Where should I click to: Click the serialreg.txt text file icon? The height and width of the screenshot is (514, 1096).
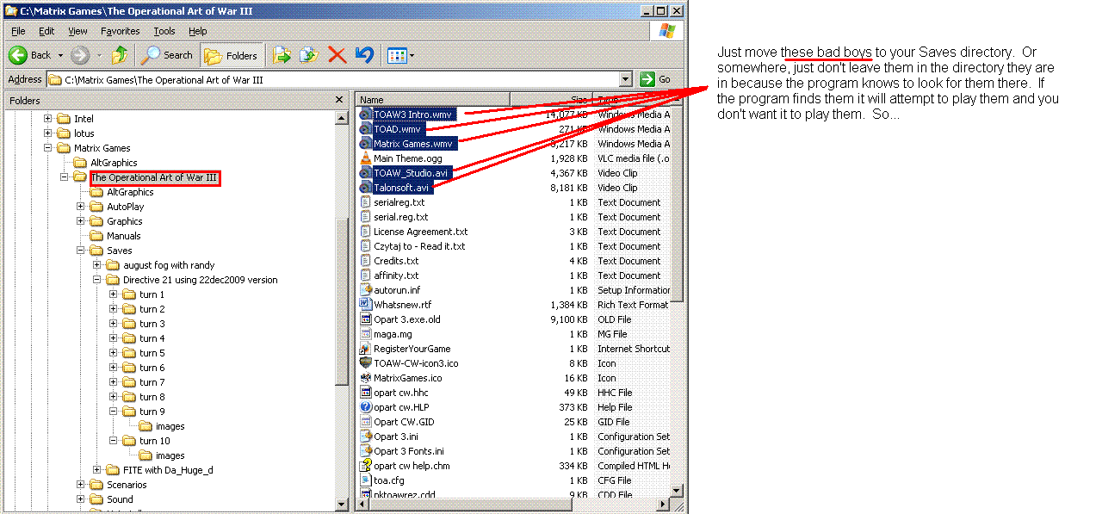(x=365, y=202)
